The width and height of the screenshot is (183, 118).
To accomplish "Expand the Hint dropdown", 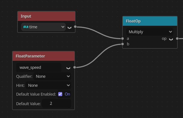I will click(48, 85).
